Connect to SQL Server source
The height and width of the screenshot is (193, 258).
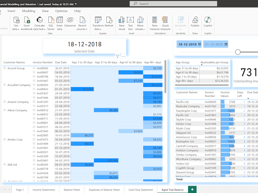[51, 24]
